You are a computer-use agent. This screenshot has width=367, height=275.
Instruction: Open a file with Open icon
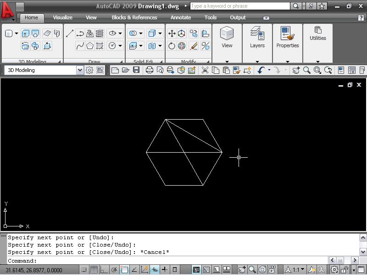pyautogui.click(x=126, y=70)
